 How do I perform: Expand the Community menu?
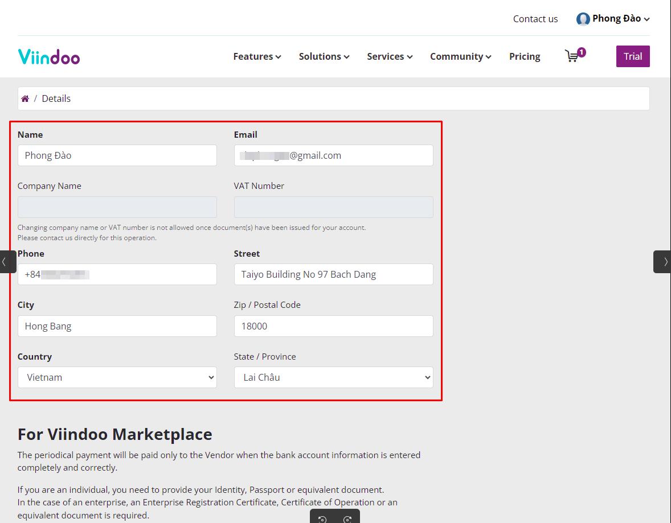[x=460, y=56]
